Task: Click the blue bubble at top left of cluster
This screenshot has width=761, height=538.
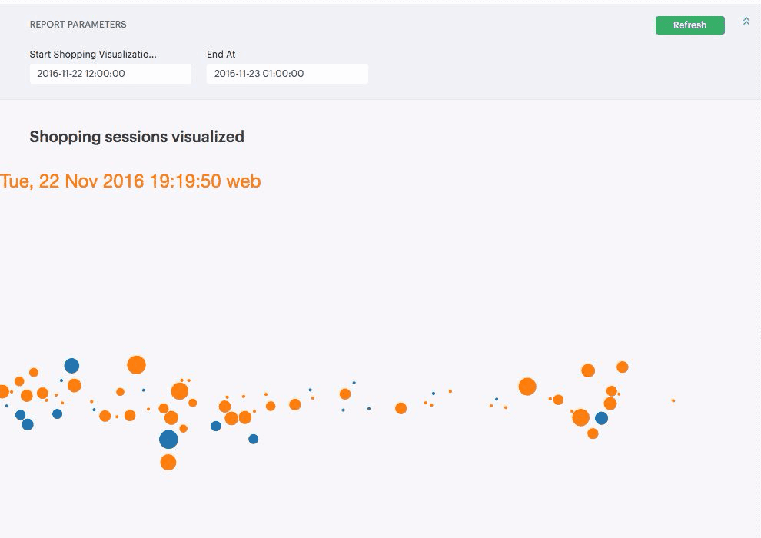Action: tap(71, 366)
